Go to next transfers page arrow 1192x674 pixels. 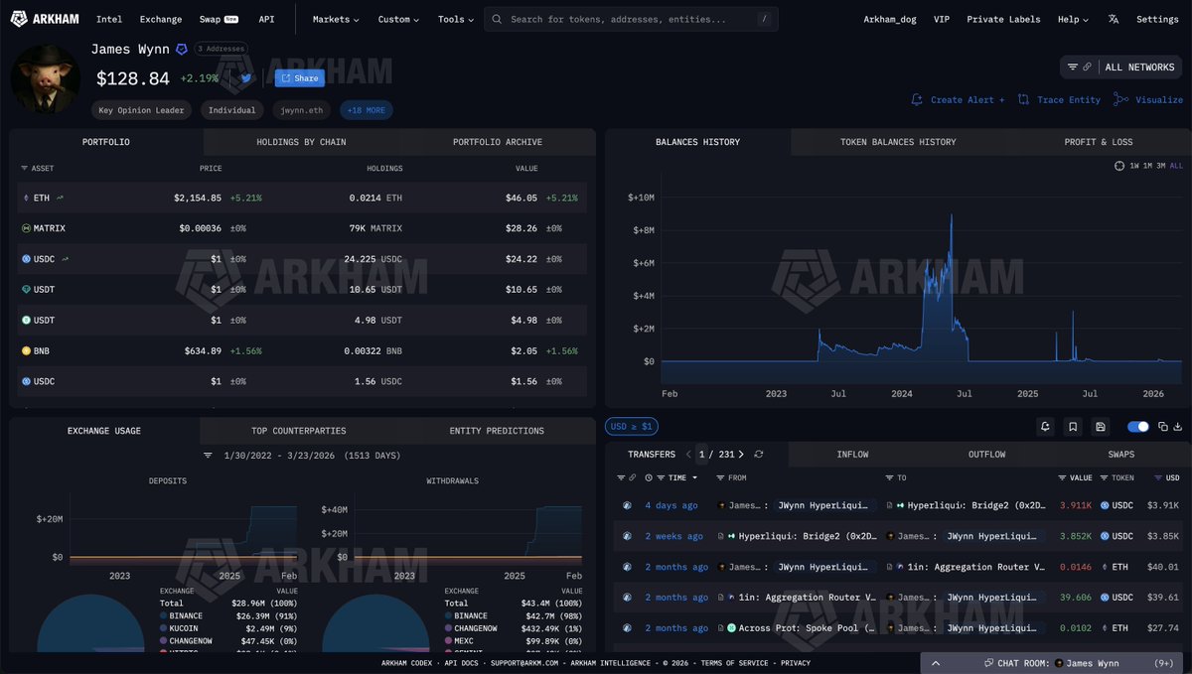(741, 455)
